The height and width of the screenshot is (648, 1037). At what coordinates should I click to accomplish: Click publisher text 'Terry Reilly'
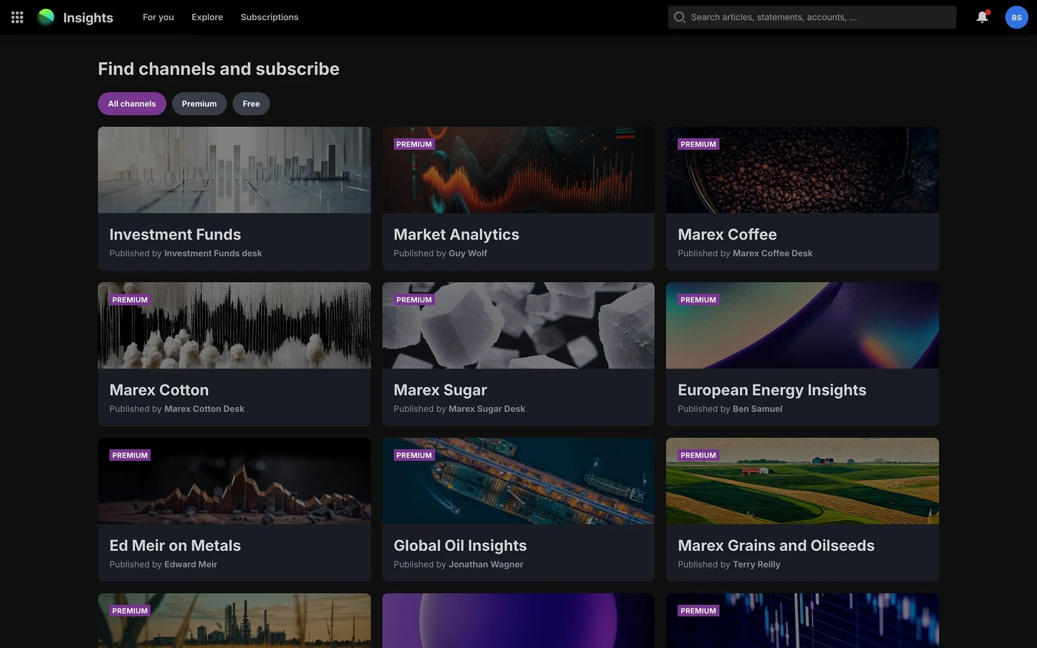click(756, 564)
